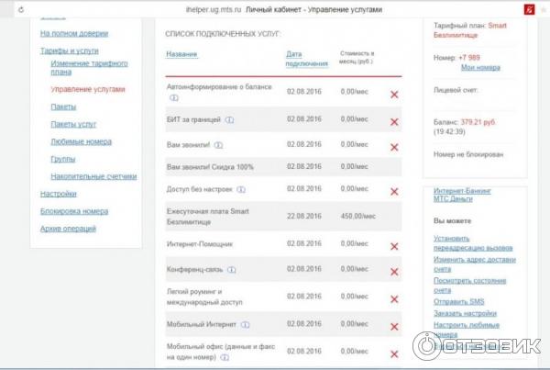The image size is (550, 370).
Task: Sort services by Дата подключения
Action: click(x=306, y=59)
